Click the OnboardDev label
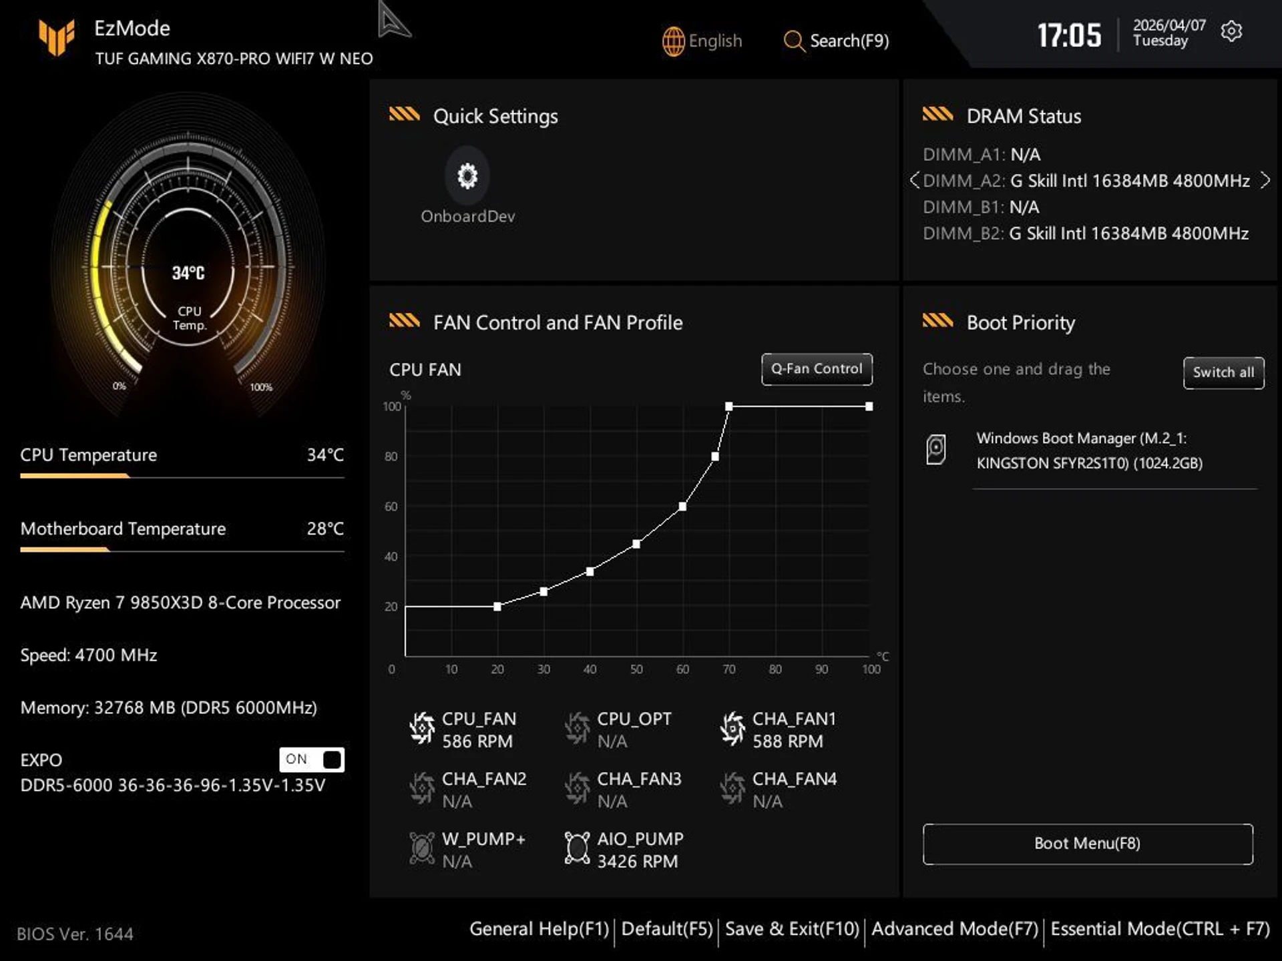The image size is (1282, 961). pyautogui.click(x=467, y=216)
